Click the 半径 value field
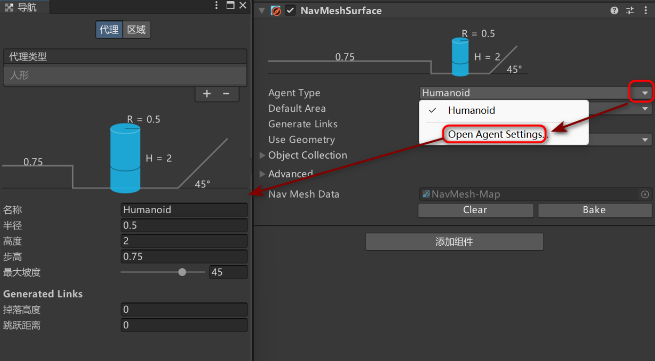 184,225
